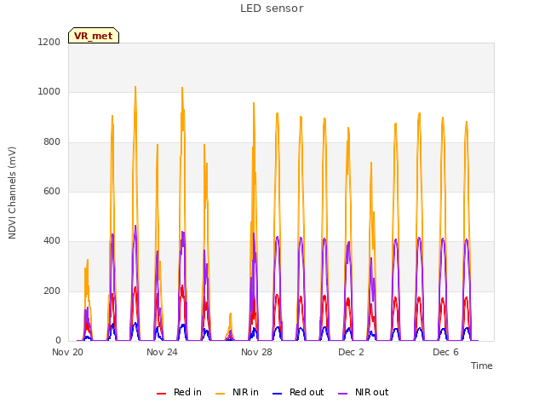The width and height of the screenshot is (545, 409).
Task: Toggle the Red in legend entry
Action: 179,392
